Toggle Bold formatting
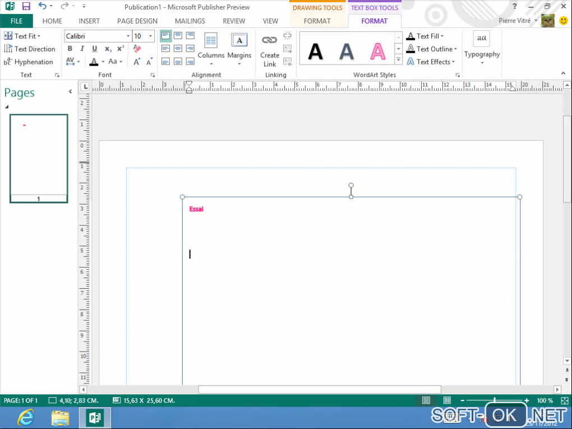 tap(70, 49)
